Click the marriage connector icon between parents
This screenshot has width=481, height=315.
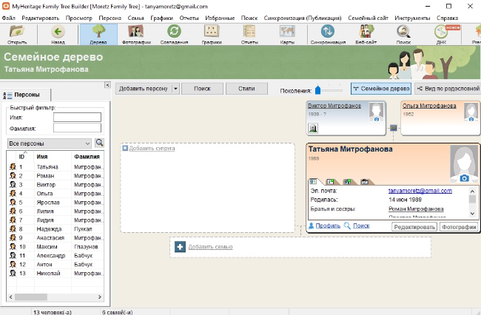[393, 128]
